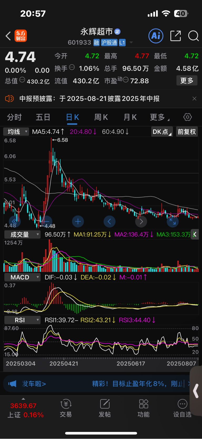202x439 pixels.
Task: Tap the announcement speaker icon
Action: [9, 99]
